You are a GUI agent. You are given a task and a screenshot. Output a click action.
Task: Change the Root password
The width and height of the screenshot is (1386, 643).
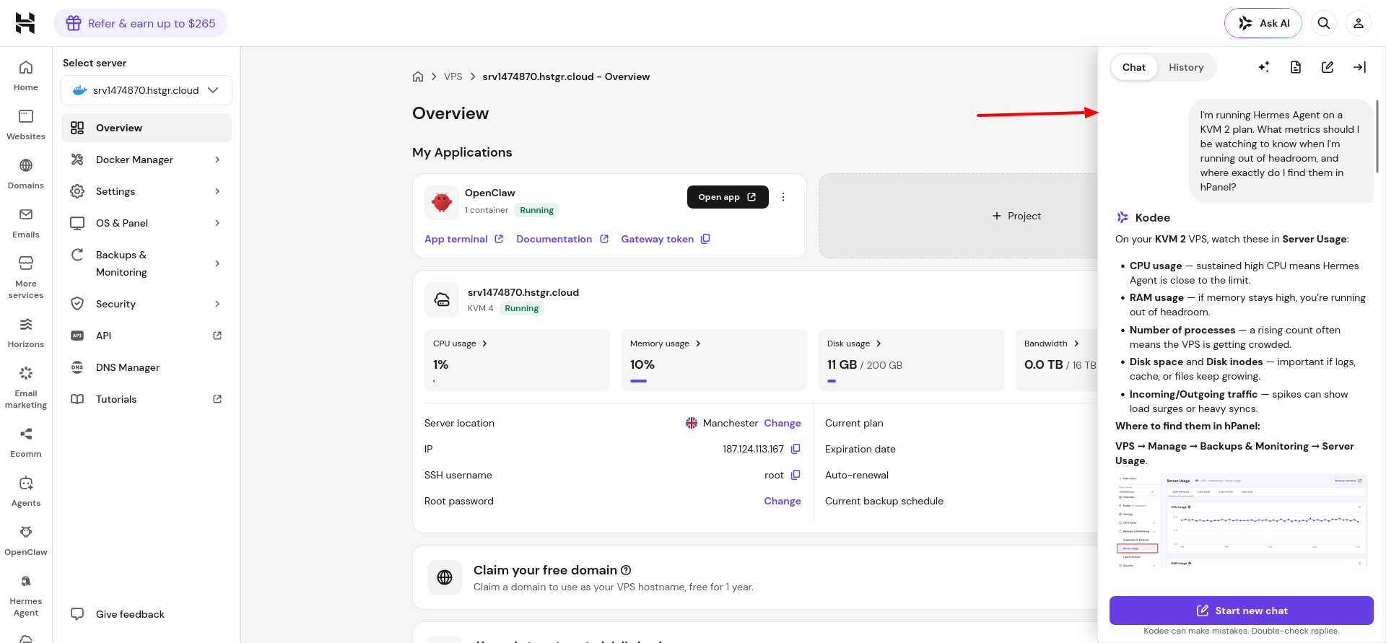783,501
